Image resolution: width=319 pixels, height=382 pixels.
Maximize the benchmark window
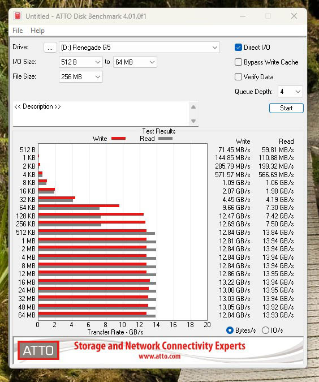[x=268, y=16]
